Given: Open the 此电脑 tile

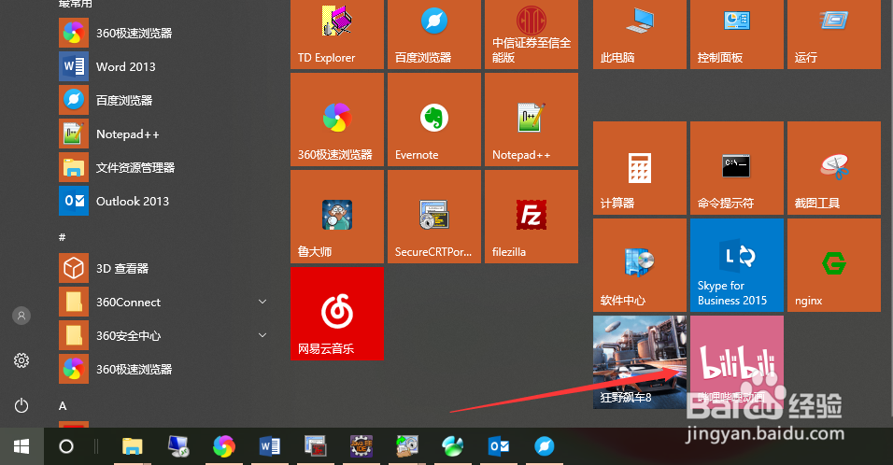Looking at the screenshot, I should click(x=640, y=35).
